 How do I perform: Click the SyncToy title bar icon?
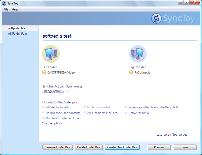point(4,3)
